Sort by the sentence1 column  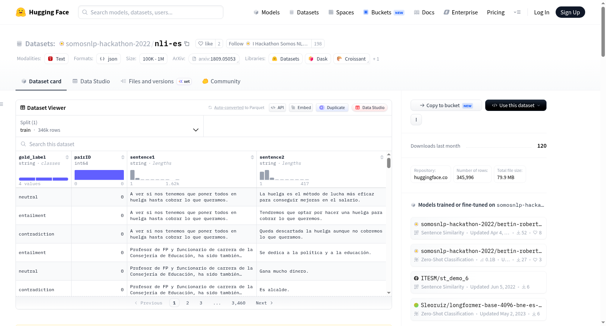coord(252,157)
